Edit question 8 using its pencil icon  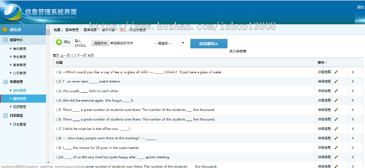click(x=336, y=138)
